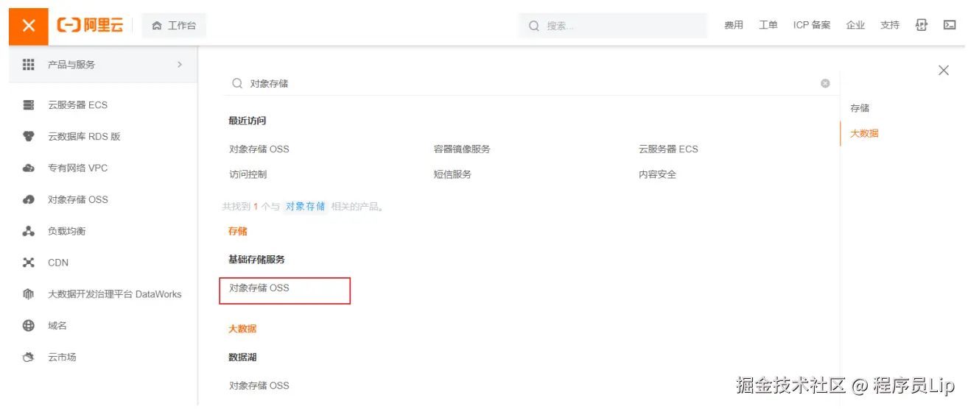Open recent 云服务器 ECS under 最近访问

(x=668, y=149)
